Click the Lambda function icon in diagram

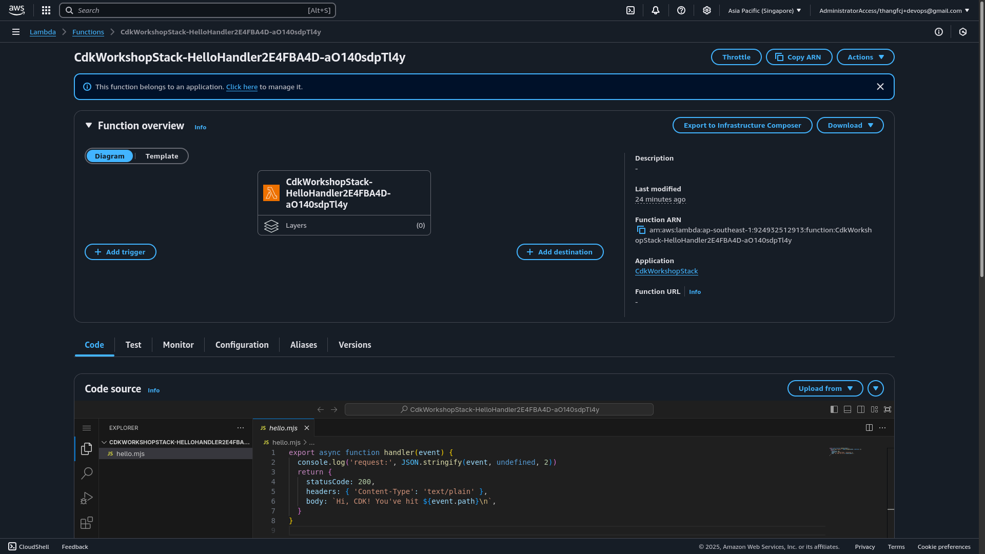click(271, 193)
